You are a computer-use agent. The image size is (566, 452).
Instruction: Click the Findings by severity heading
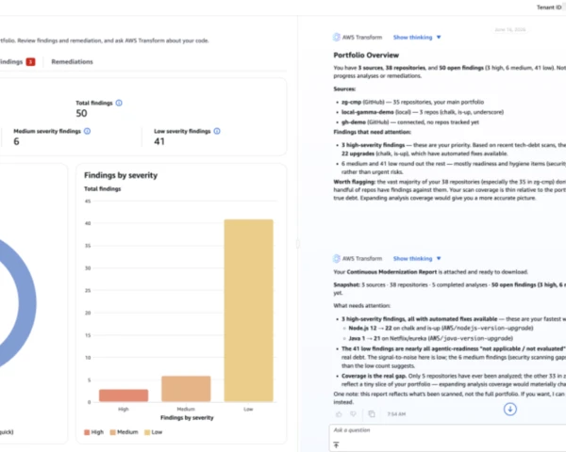pyautogui.click(x=121, y=175)
